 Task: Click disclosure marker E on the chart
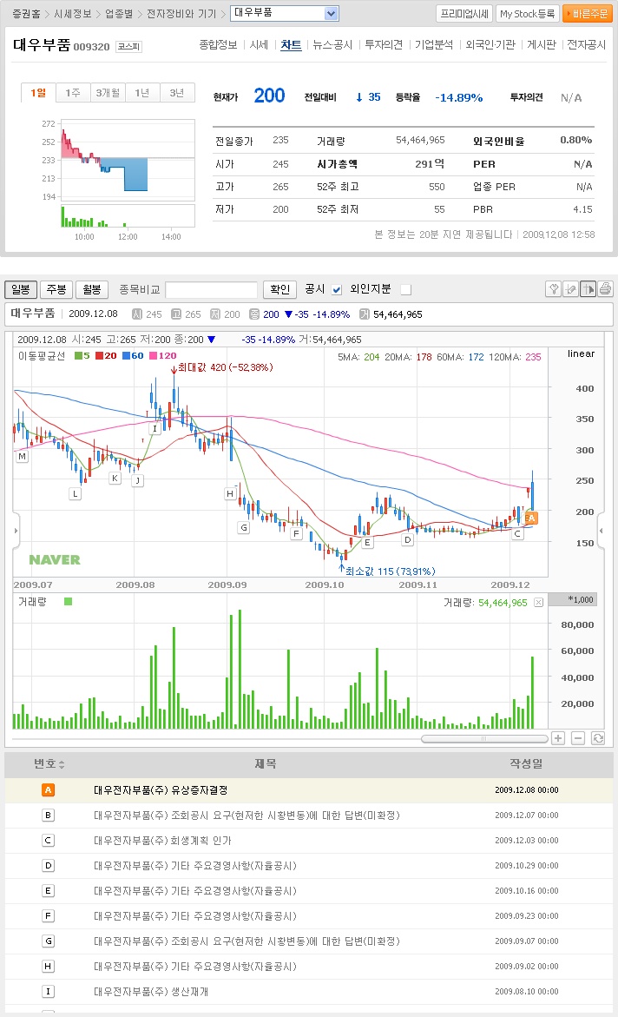coord(367,542)
